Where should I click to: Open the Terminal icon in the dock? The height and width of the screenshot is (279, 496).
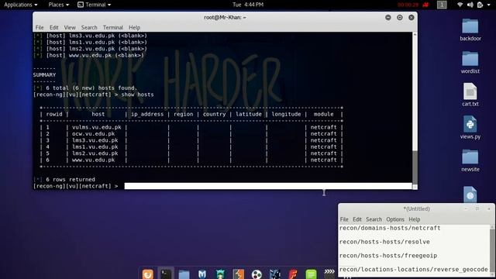(x=165, y=274)
